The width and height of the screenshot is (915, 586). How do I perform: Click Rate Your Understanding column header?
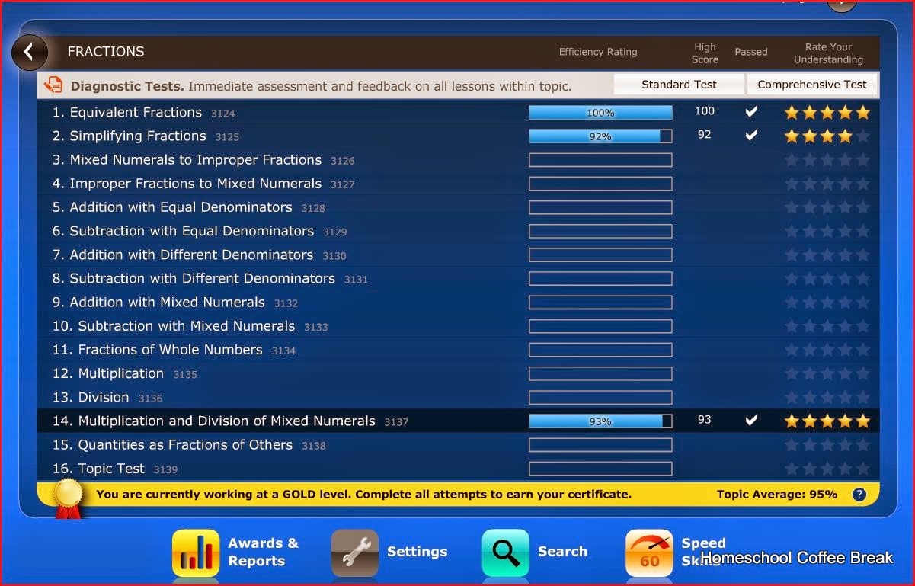click(x=828, y=53)
